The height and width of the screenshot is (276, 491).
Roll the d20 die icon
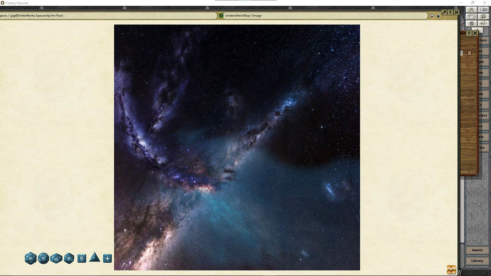click(30, 258)
